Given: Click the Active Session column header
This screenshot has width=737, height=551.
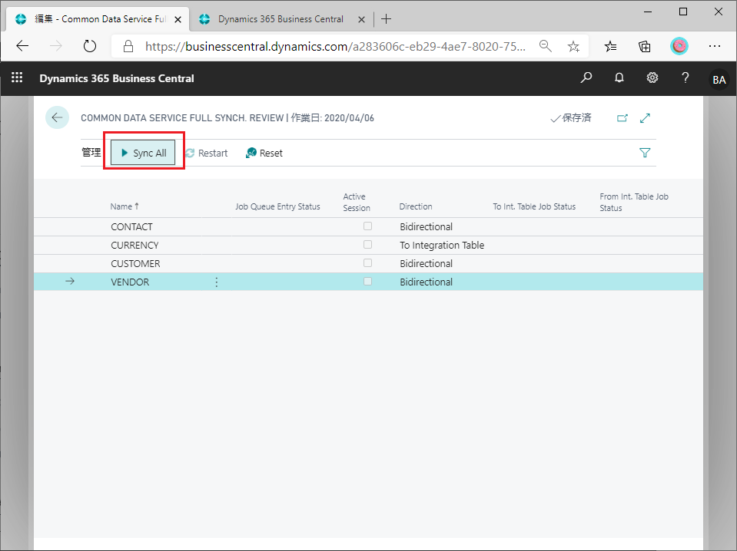Looking at the screenshot, I should [x=357, y=203].
